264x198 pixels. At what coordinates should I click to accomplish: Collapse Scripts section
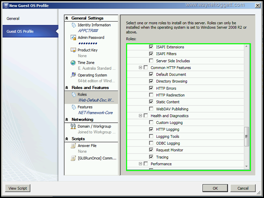67,139
